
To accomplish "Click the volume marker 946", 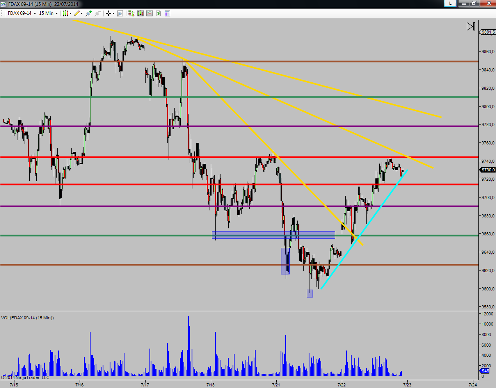I will 484,371.
